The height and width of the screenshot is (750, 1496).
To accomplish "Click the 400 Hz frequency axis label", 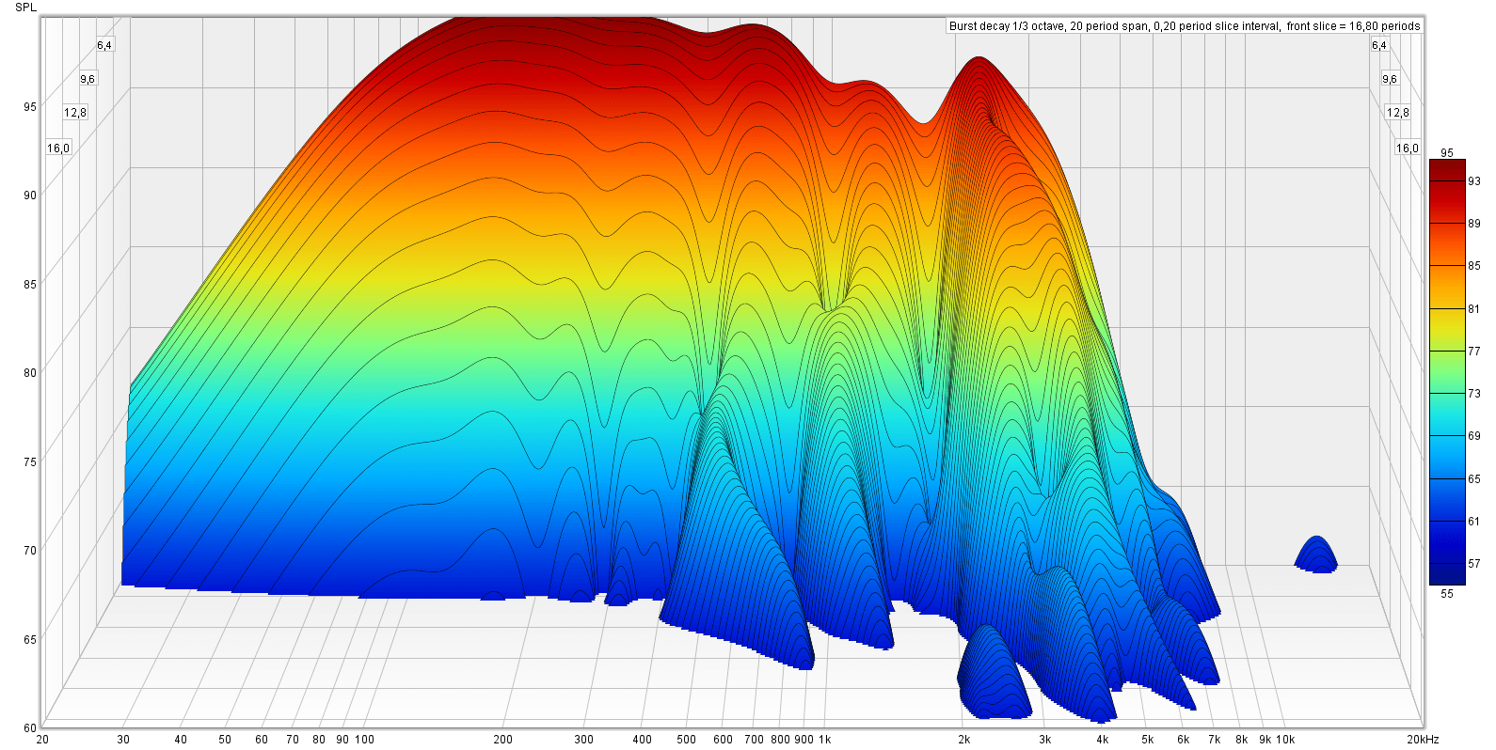I will click(642, 740).
